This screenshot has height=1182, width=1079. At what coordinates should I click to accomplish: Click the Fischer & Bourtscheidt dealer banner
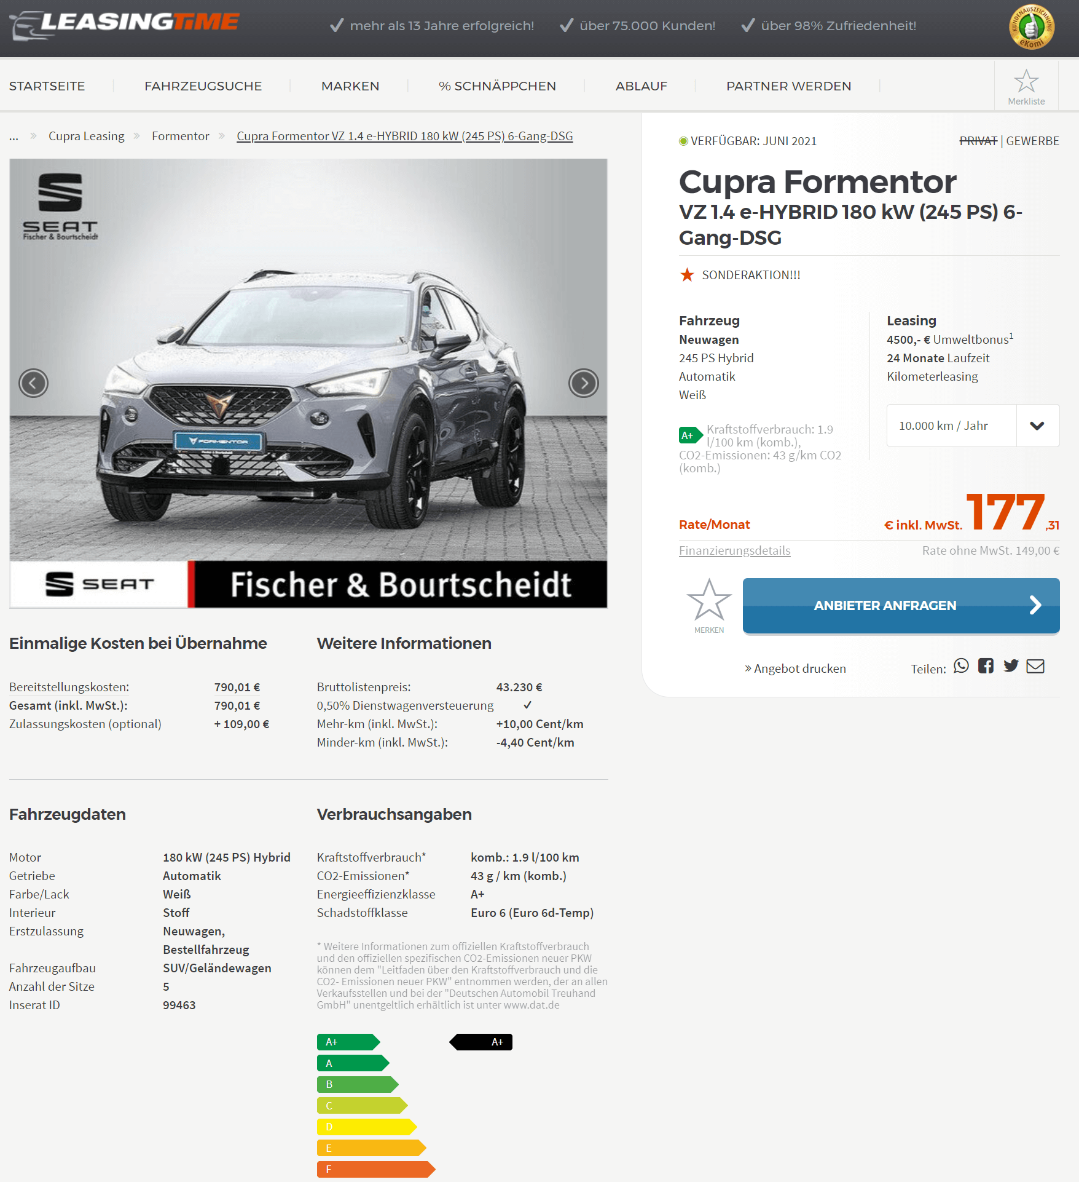308,584
